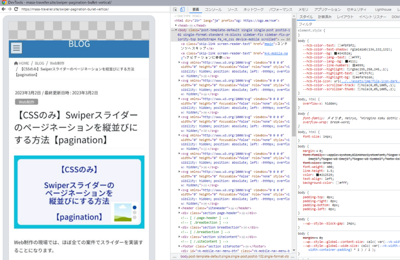Click the Web制作 category badge
The image size is (400, 260).
[x=27, y=102]
